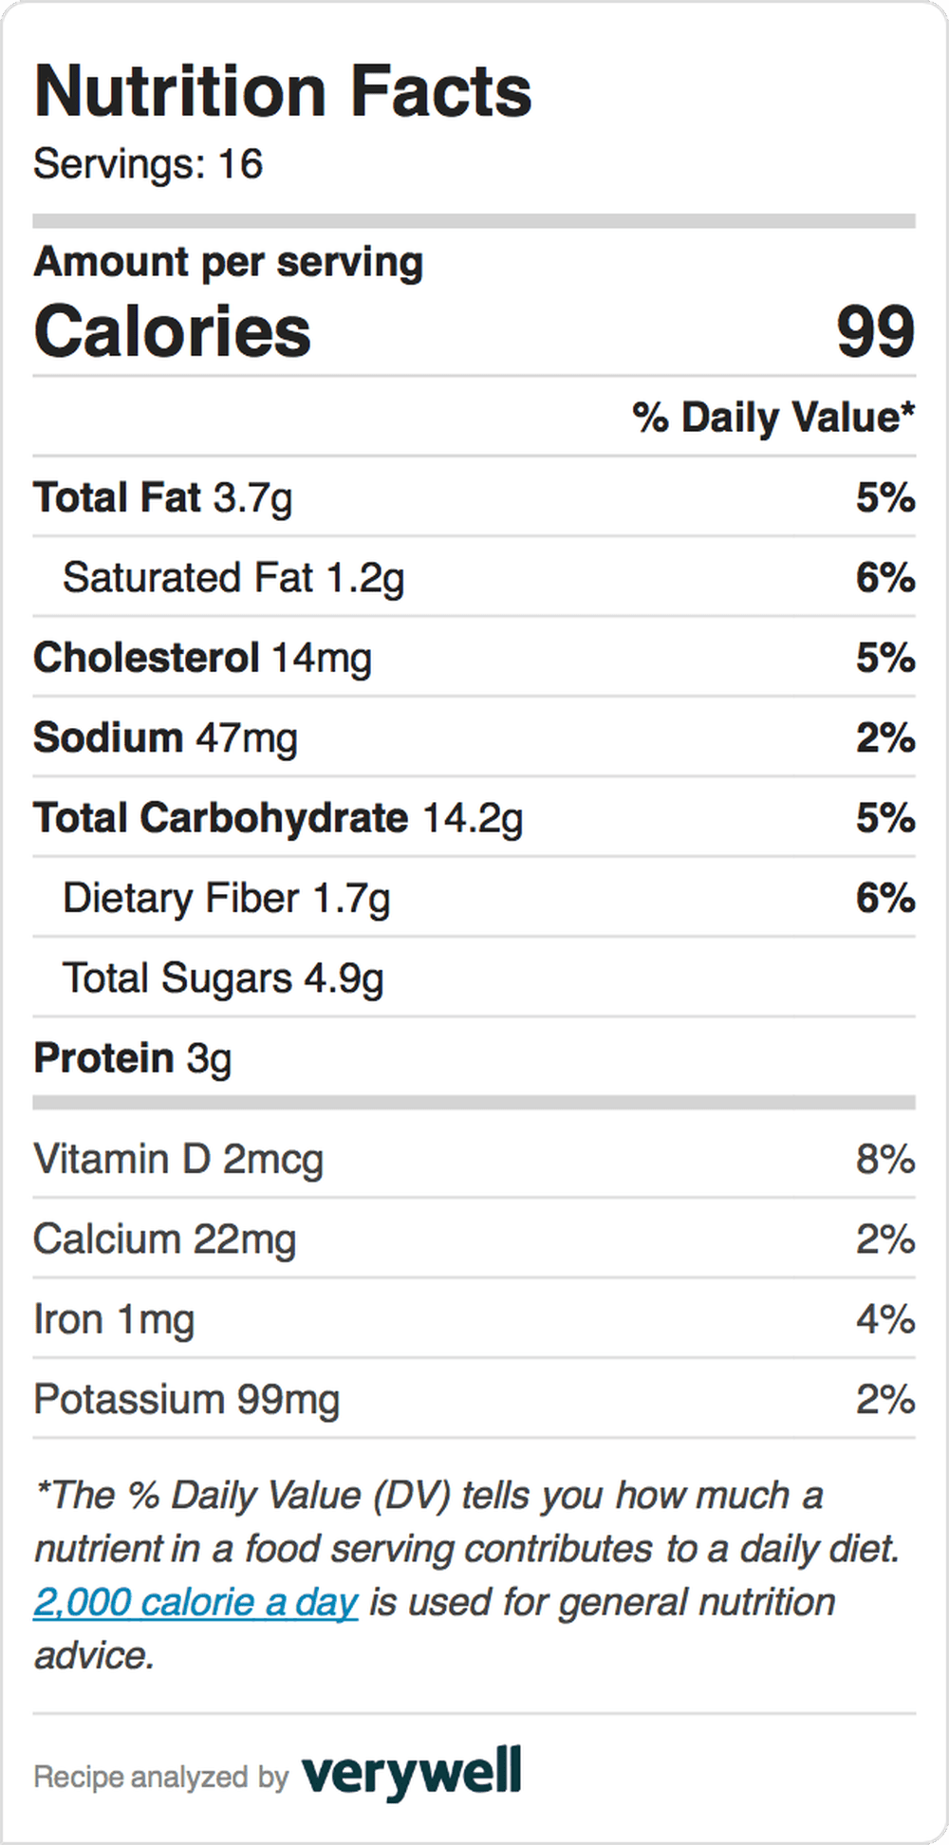Select the Iron 1mg row
This screenshot has height=1845, width=949.
(x=474, y=1319)
